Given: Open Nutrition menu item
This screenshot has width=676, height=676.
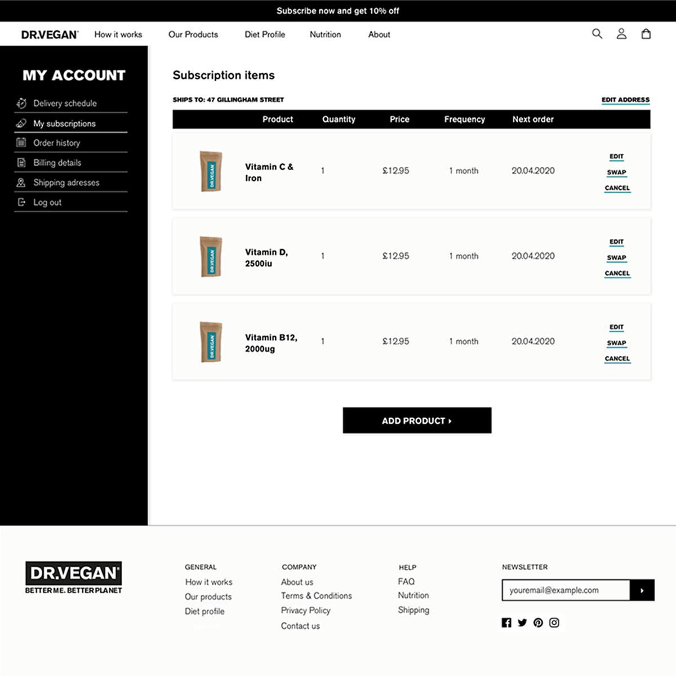Looking at the screenshot, I should tap(325, 34).
